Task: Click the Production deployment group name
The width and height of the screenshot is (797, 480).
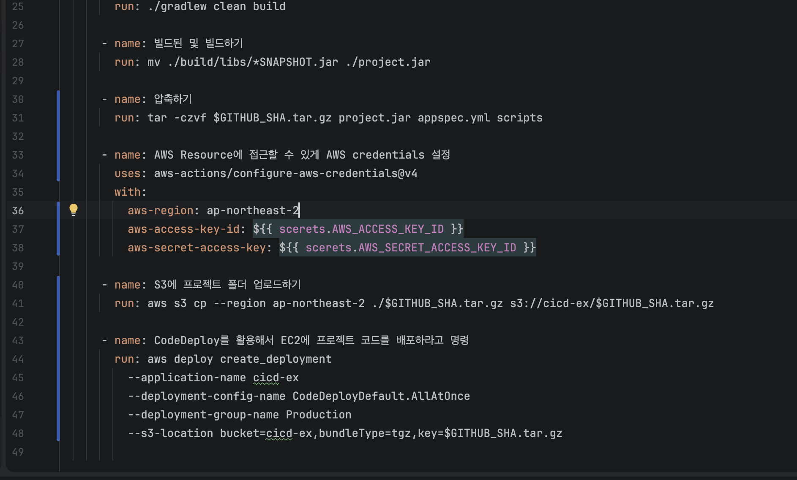Action: point(319,415)
